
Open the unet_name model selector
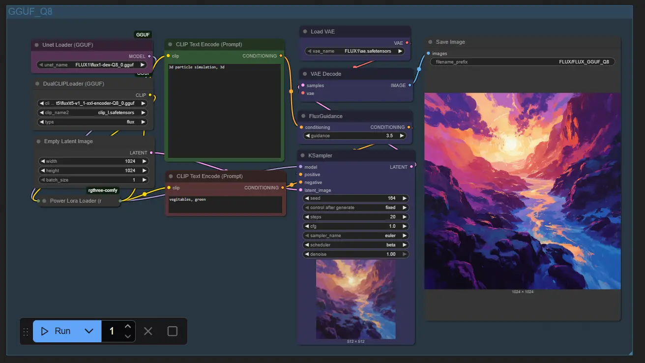click(92, 65)
